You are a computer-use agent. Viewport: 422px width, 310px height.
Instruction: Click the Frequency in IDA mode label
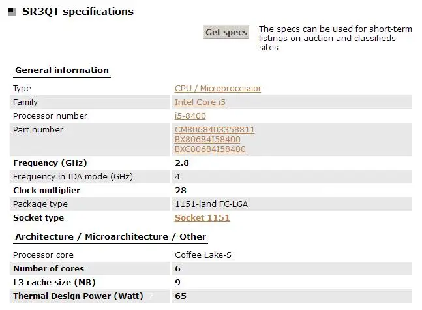pyautogui.click(x=73, y=177)
